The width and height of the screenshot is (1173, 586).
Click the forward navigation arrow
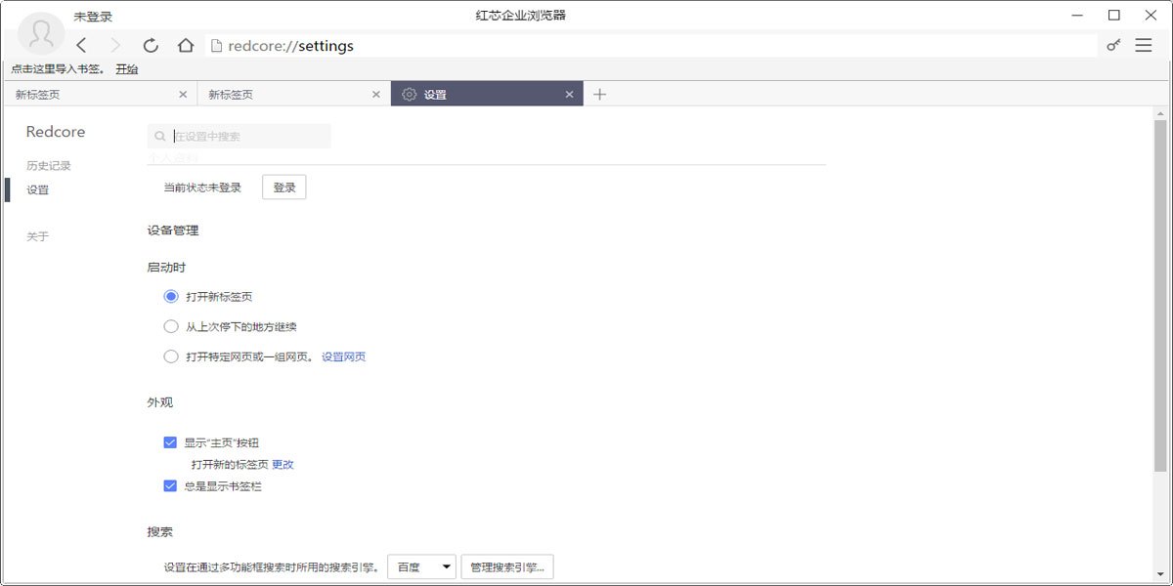click(115, 45)
